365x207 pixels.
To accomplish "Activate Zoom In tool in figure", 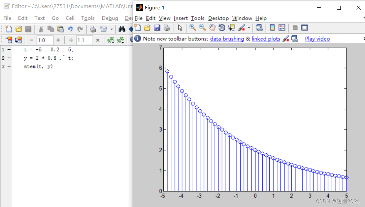I will pos(193,28).
